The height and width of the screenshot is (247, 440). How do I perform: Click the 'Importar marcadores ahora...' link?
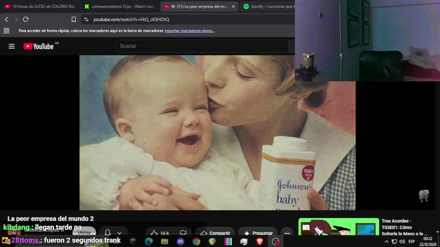coord(189,31)
